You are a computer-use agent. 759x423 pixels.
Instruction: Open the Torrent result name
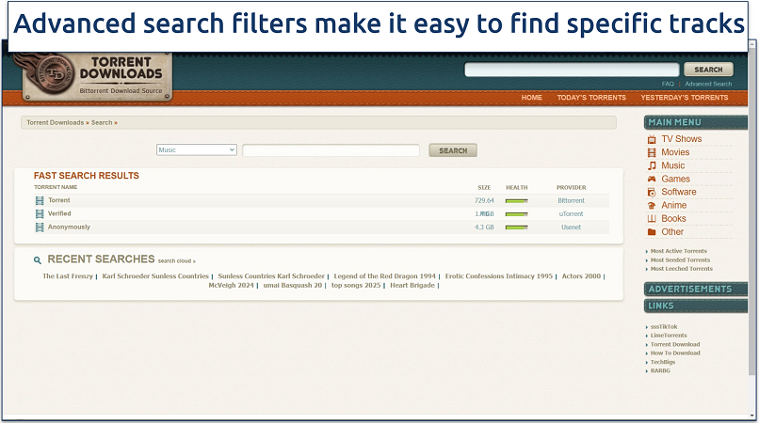pos(59,200)
